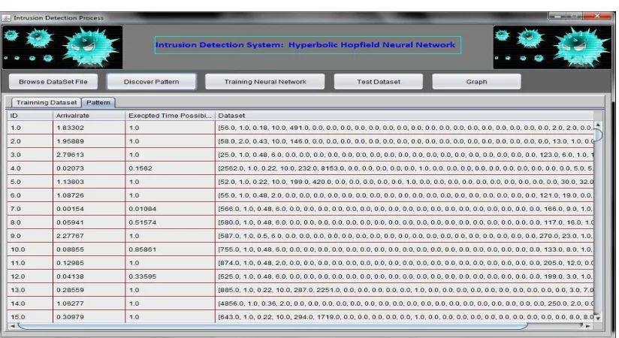
Task: Click the ID column header
Action: (x=30, y=116)
